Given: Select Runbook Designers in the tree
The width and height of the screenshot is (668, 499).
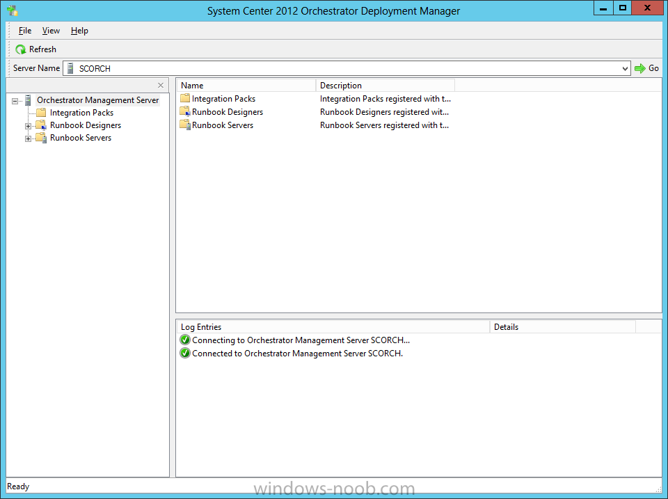Looking at the screenshot, I should (x=85, y=125).
